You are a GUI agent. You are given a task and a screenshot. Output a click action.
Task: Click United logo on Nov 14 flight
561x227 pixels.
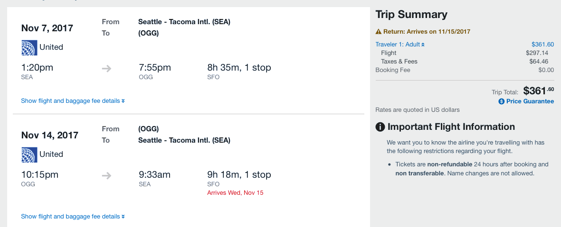point(29,154)
